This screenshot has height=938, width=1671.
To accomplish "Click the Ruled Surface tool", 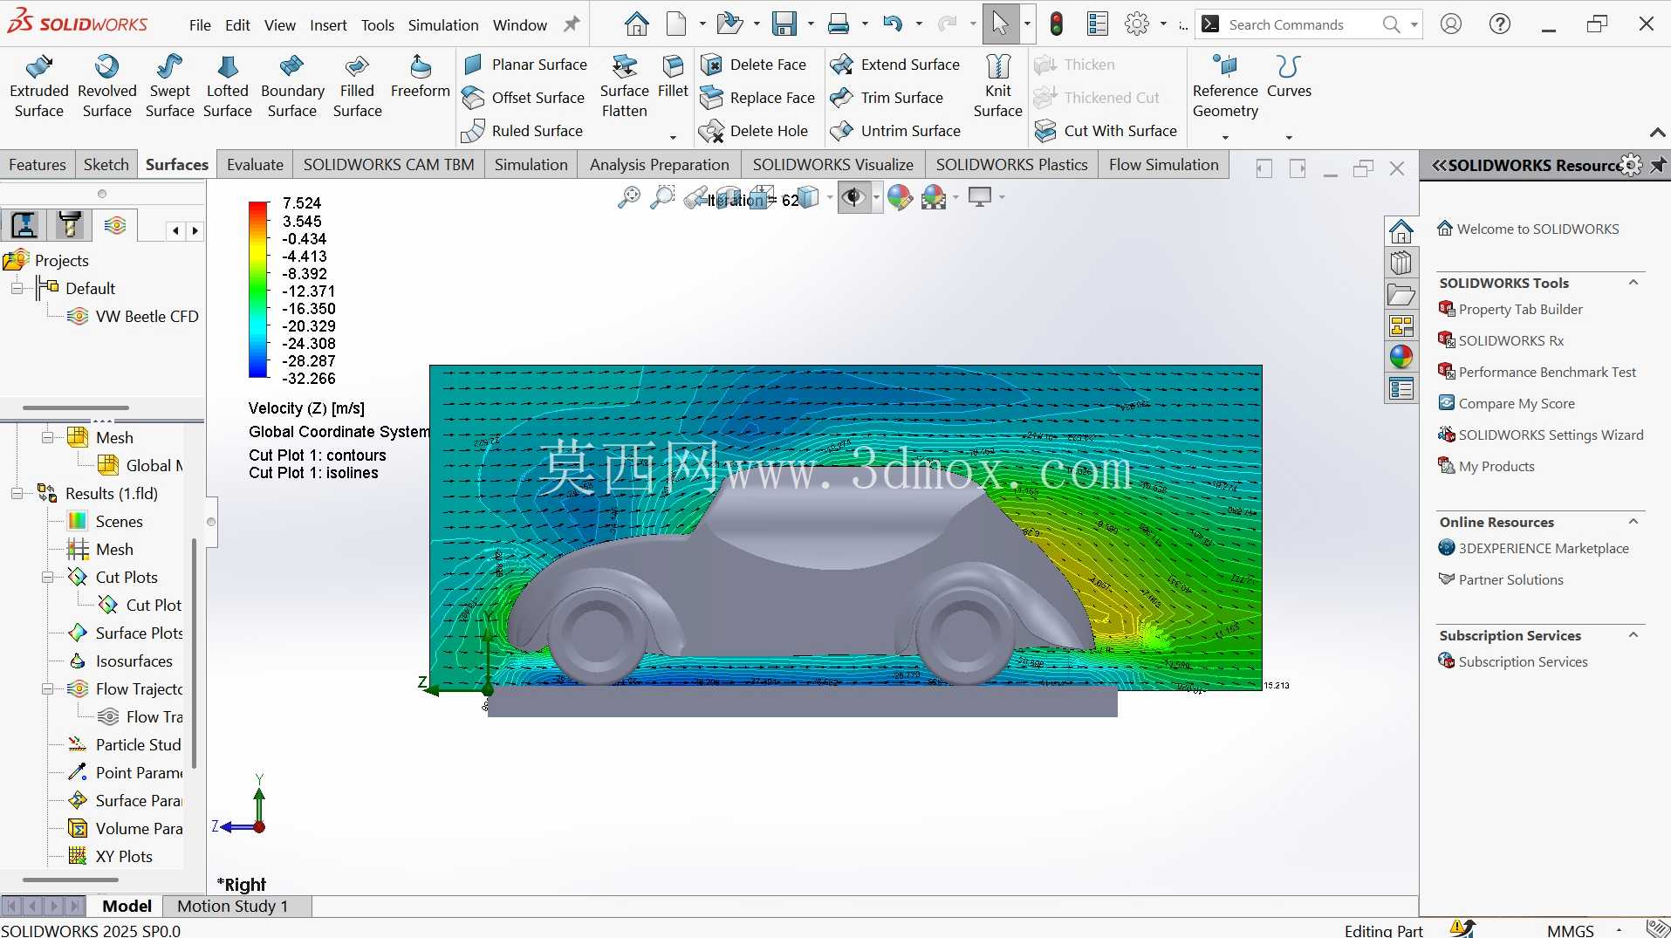I will pos(523,131).
